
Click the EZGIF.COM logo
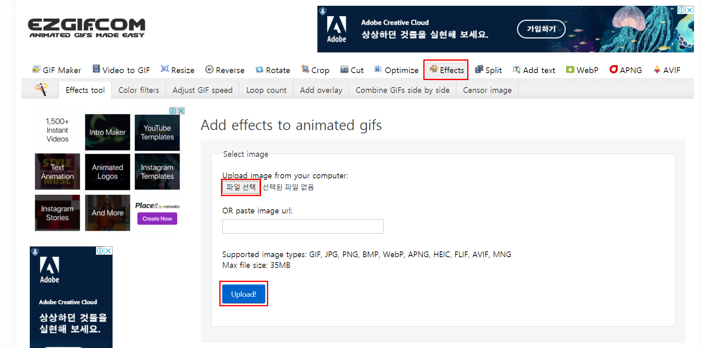[86, 28]
